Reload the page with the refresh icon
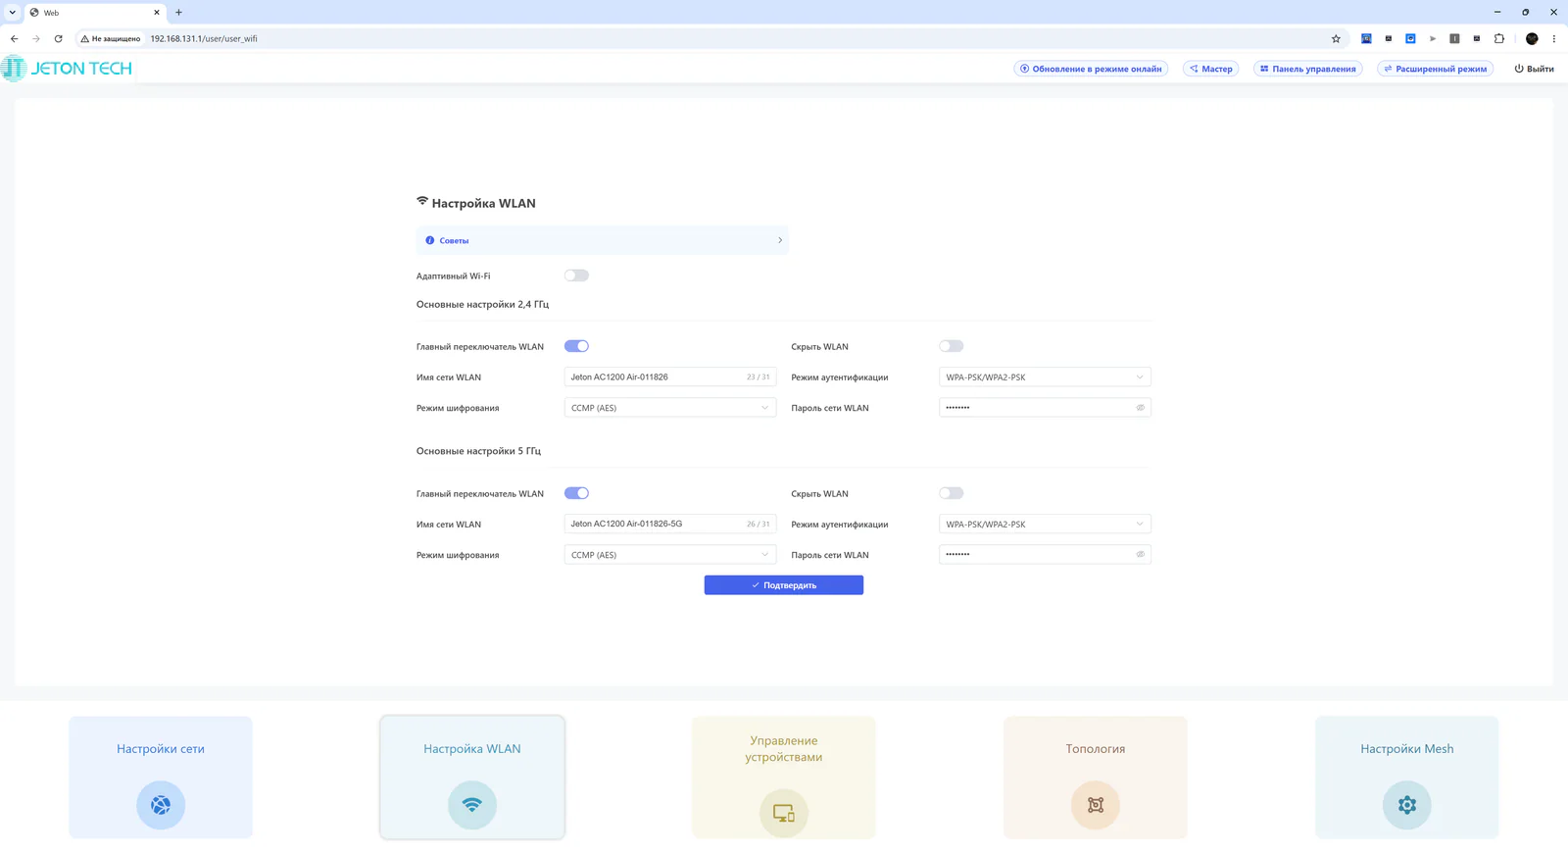Image resolution: width=1568 pixels, height=853 pixels. click(59, 39)
